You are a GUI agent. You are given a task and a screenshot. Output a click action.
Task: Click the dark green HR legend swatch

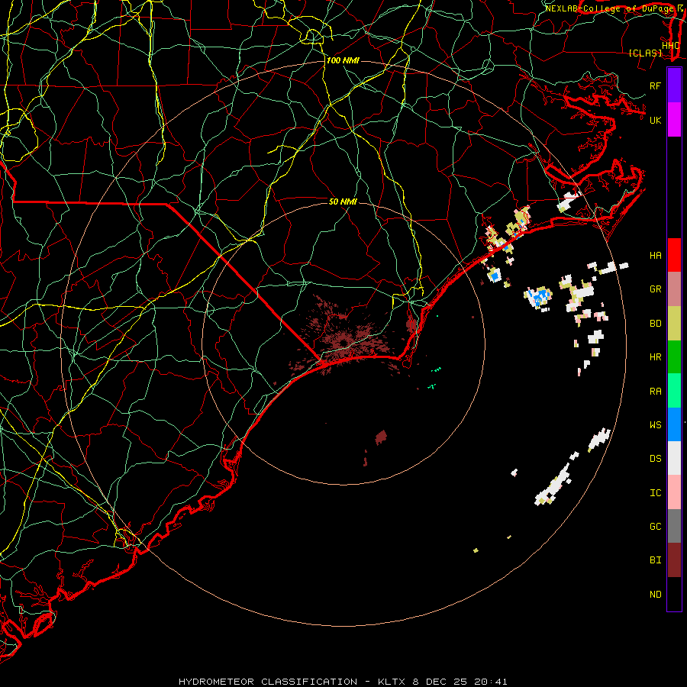pos(674,356)
